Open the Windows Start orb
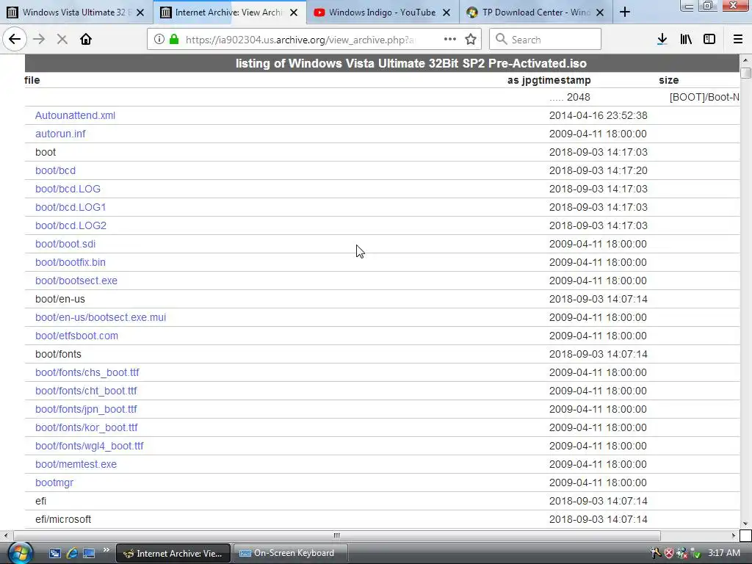Viewport: 752px width, 564px height. tap(20, 553)
